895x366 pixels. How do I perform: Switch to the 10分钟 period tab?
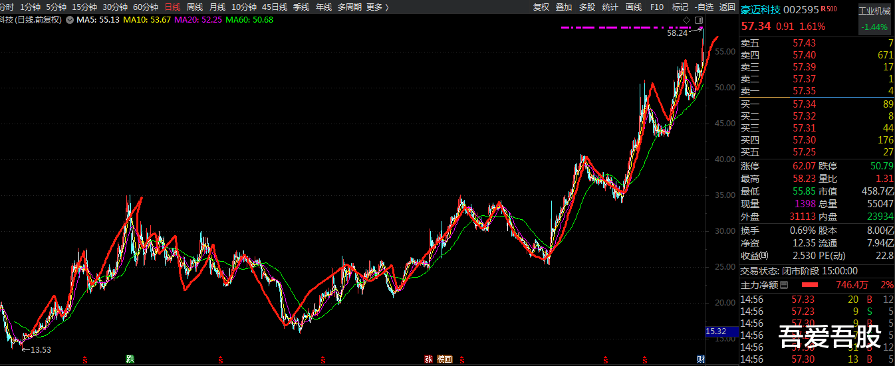[243, 7]
